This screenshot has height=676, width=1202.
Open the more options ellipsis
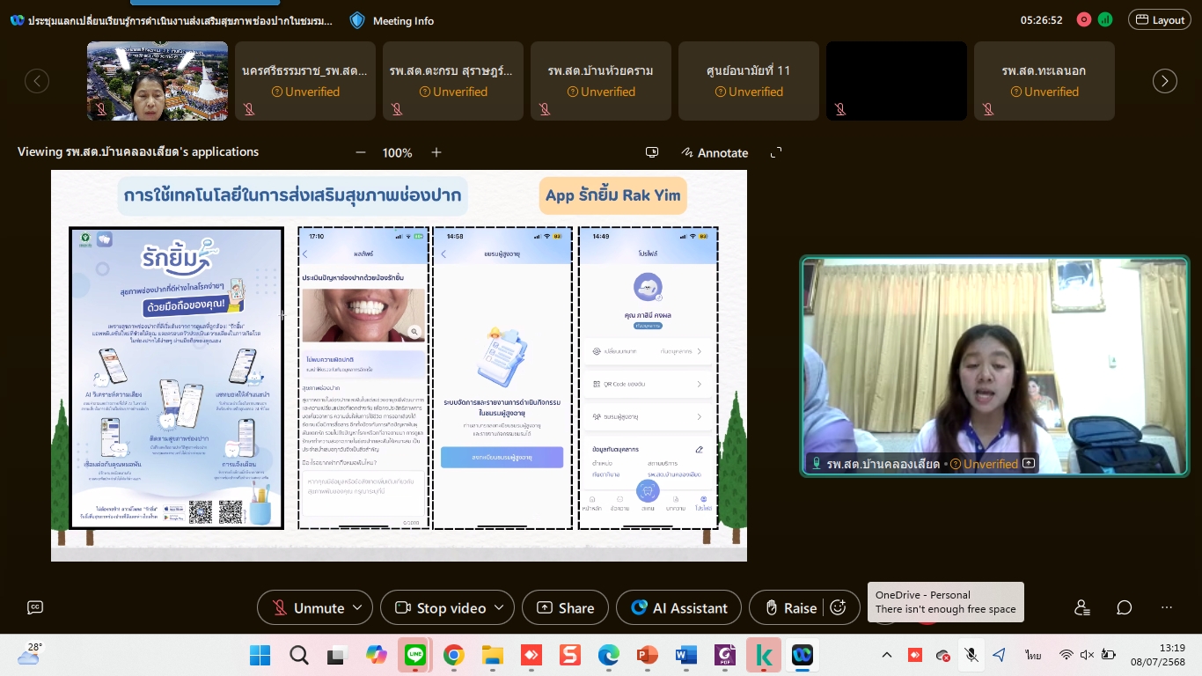(1167, 607)
